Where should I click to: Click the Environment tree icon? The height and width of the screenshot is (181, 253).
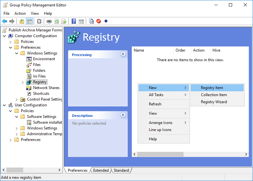click(29, 59)
